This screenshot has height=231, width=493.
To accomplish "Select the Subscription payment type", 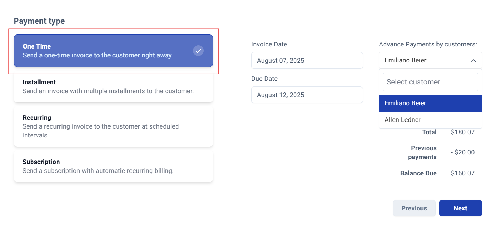I will click(113, 166).
